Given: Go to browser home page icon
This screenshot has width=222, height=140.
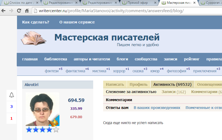Looking at the screenshot, I should click(x=27, y=11).
